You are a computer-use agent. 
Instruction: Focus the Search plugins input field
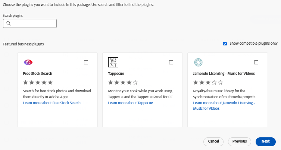(30, 23)
